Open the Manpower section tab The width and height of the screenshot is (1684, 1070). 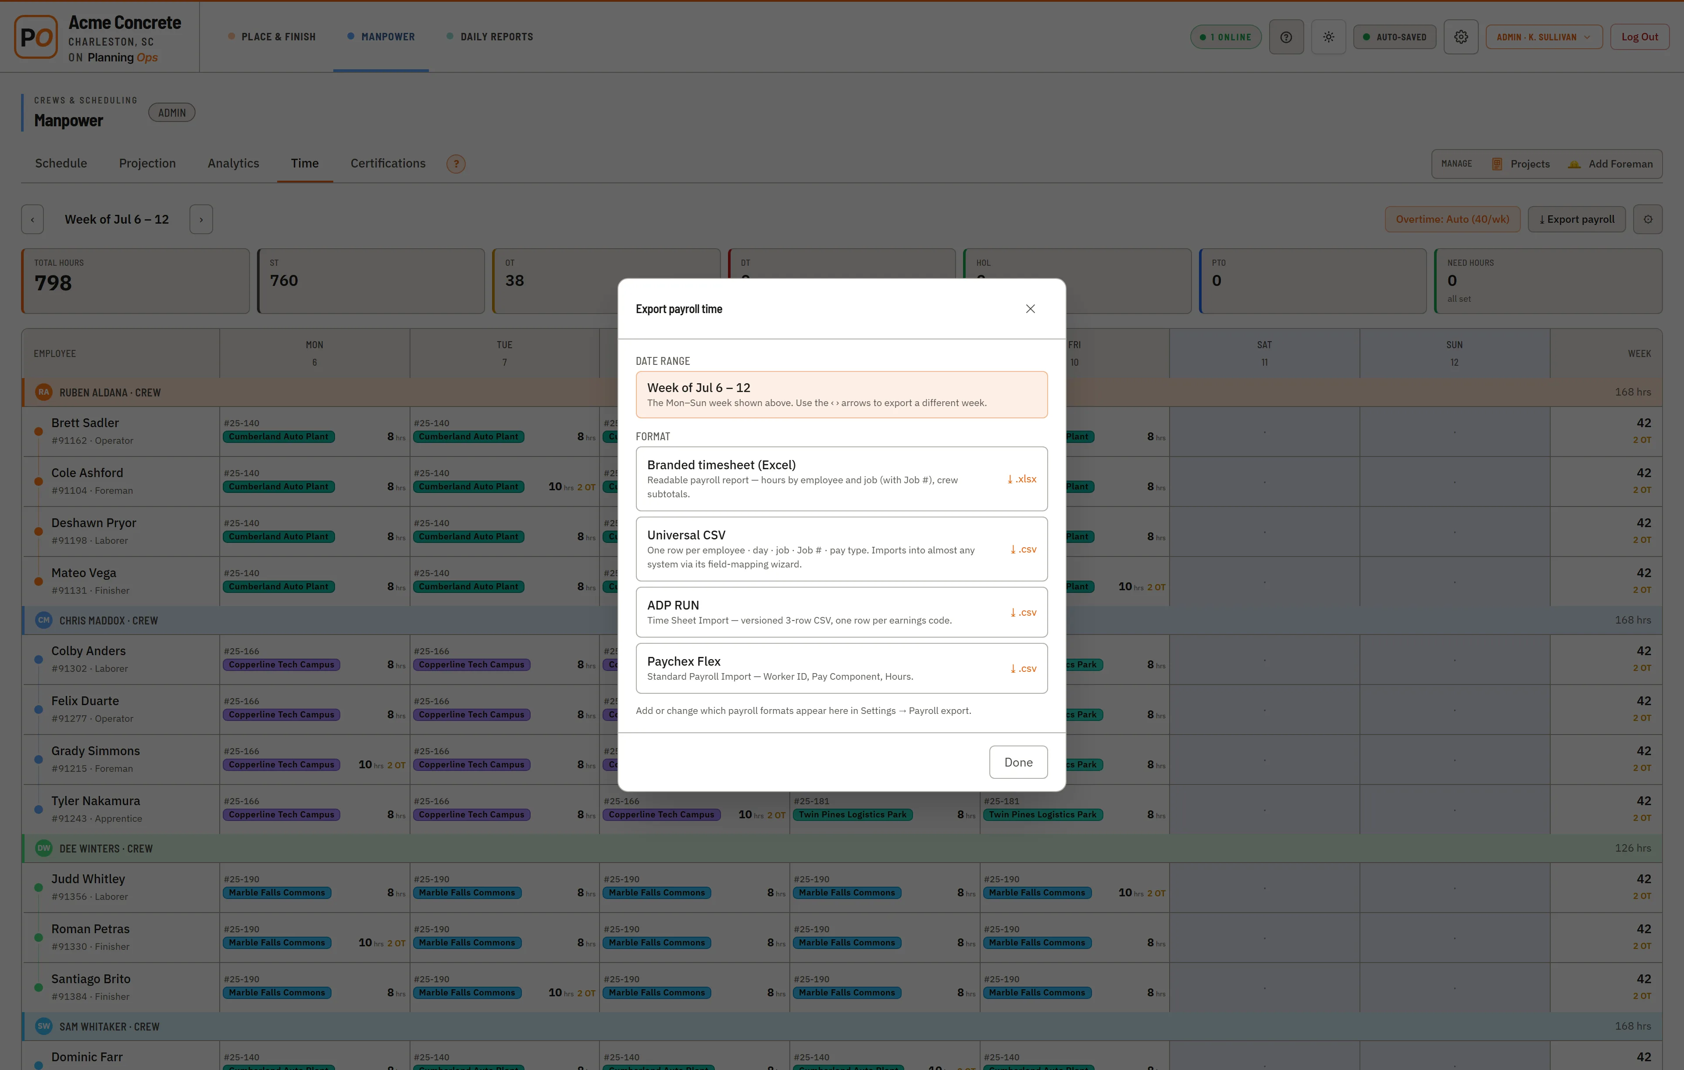click(381, 36)
